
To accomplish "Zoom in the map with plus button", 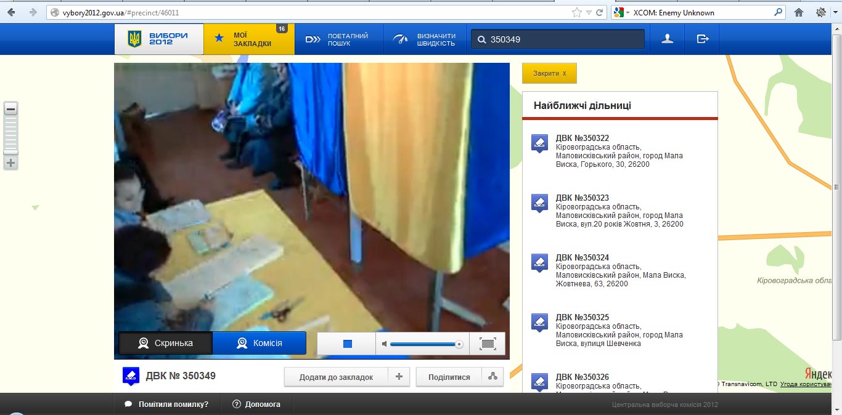I will pos(10,163).
